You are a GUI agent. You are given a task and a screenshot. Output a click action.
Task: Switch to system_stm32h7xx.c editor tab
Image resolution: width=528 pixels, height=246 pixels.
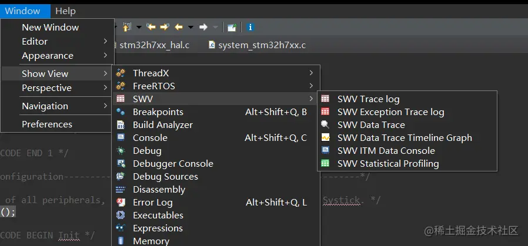coord(258,45)
